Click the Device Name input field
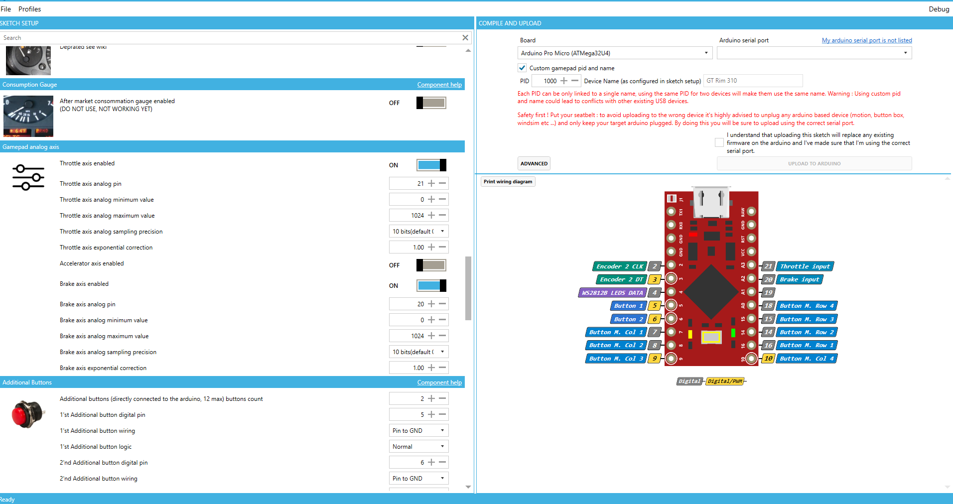Image resolution: width=953 pixels, height=504 pixels. [x=752, y=80]
